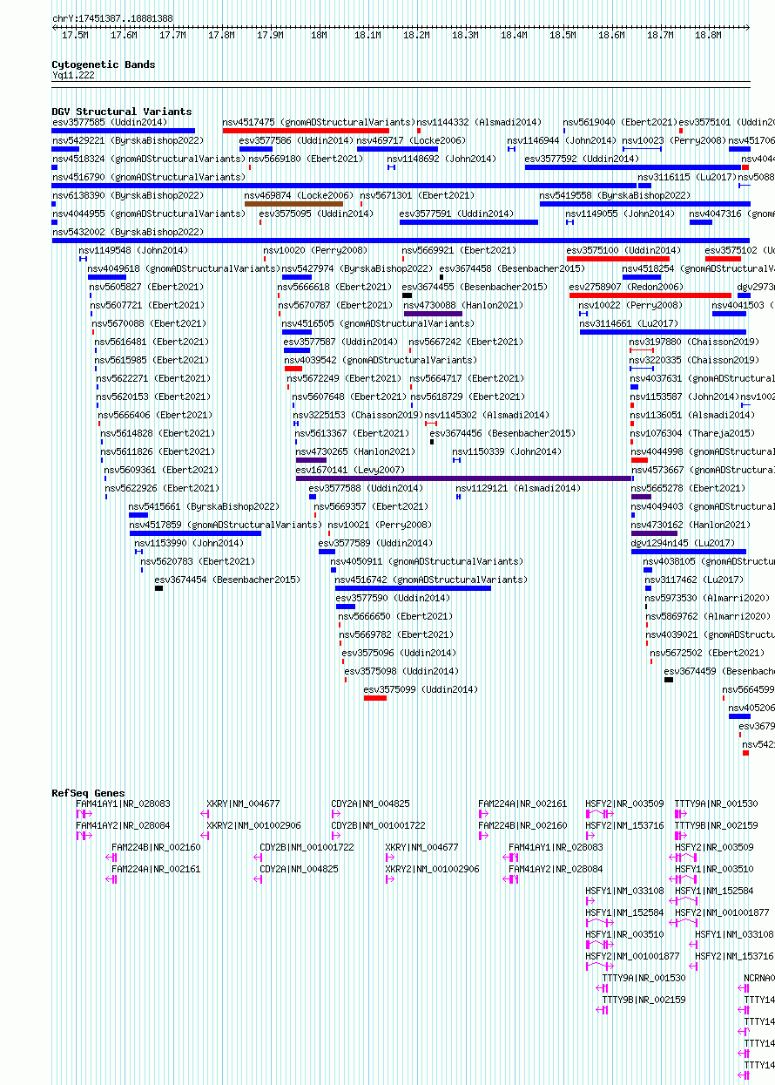Select variant nsv5415661 (ByrskaBishop2022)
Image resolution: width=775 pixels, height=1085 pixels.
[204, 506]
